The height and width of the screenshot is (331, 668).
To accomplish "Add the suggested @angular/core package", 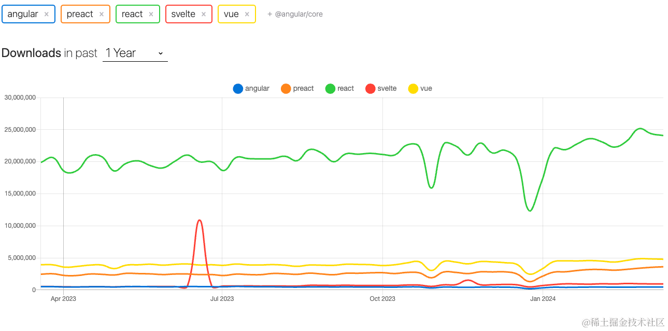I will 295,15.
